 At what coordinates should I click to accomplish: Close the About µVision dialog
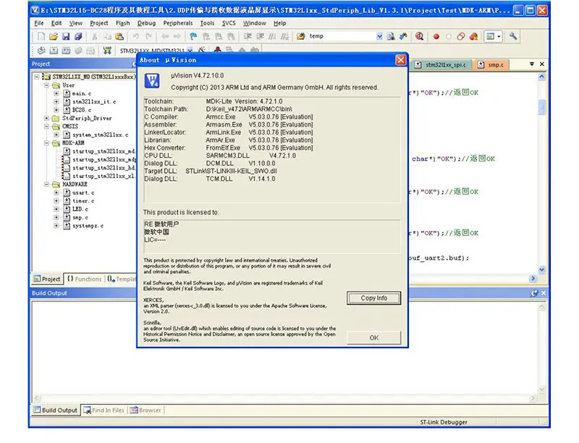(401, 60)
